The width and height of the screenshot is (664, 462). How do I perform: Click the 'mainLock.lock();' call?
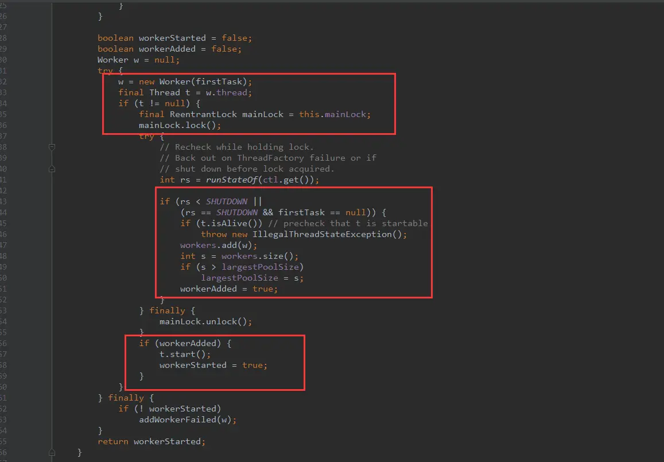pos(180,125)
